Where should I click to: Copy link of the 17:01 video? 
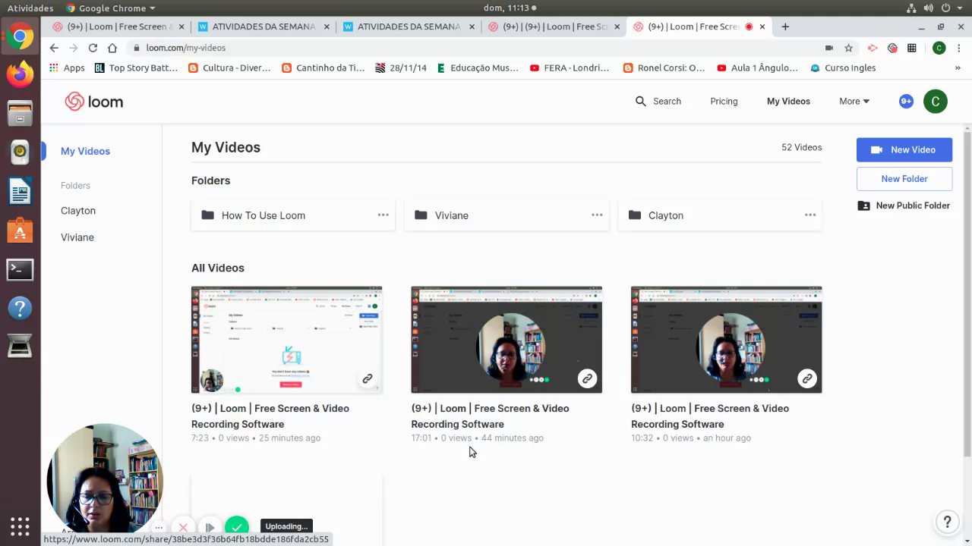point(587,378)
